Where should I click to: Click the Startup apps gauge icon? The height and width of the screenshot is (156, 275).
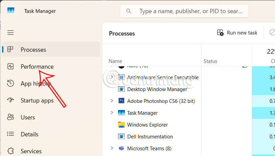10,101
